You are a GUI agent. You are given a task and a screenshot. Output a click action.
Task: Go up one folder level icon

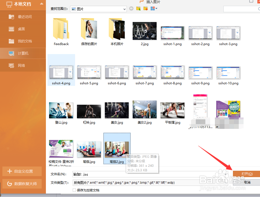click(138, 8)
